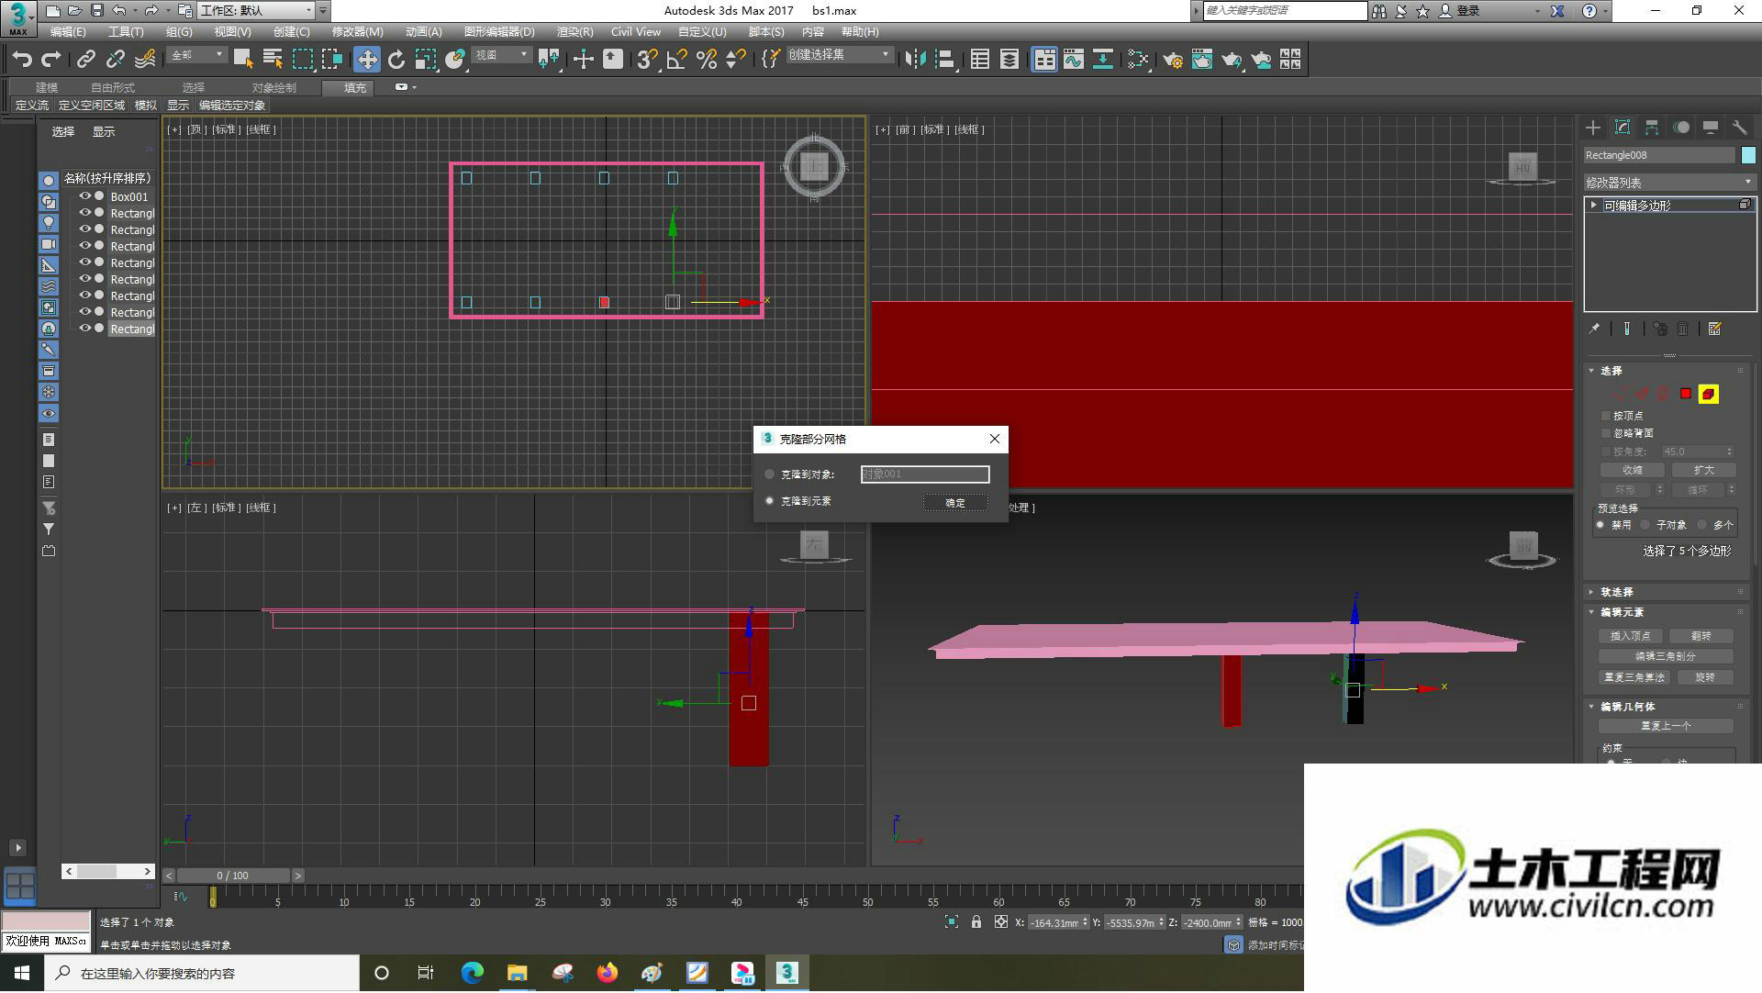The width and height of the screenshot is (1762, 993).
Task: Select the Polygon sub-object level icon
Action: (x=1686, y=394)
